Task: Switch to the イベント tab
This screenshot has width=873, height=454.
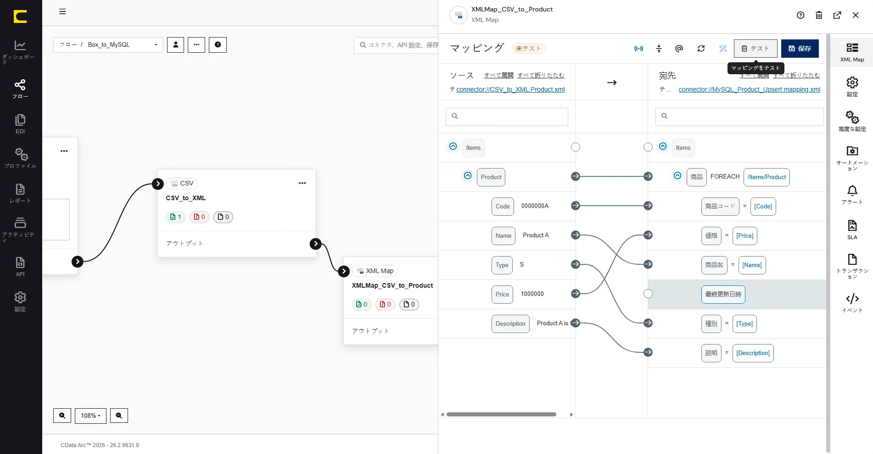Action: click(x=852, y=303)
